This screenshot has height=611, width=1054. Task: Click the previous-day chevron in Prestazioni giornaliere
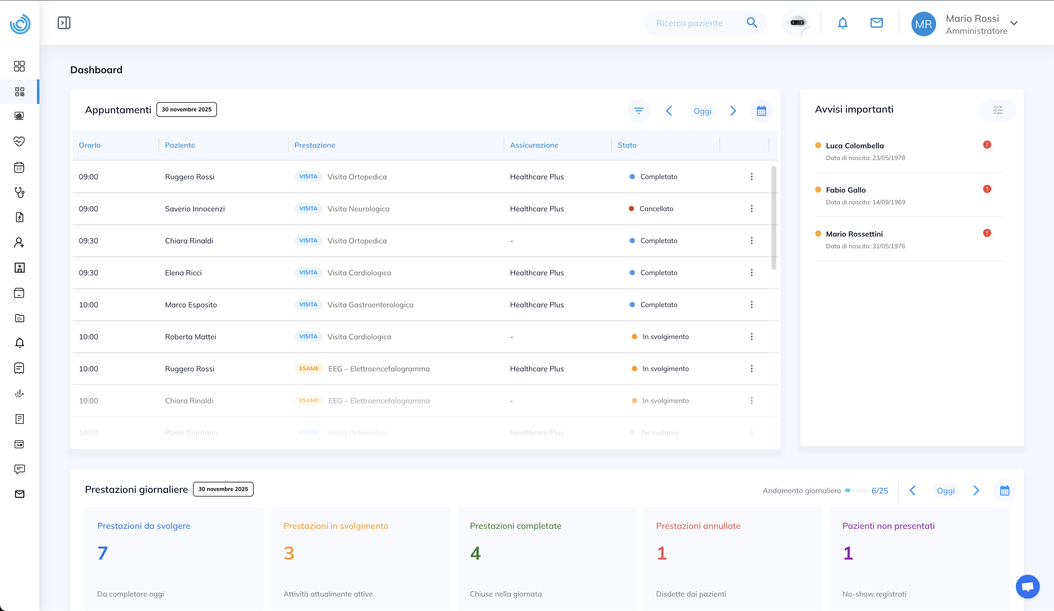click(913, 491)
